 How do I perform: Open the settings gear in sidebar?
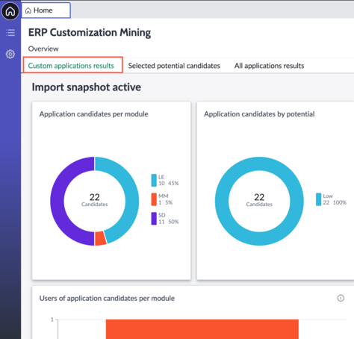pos(10,54)
